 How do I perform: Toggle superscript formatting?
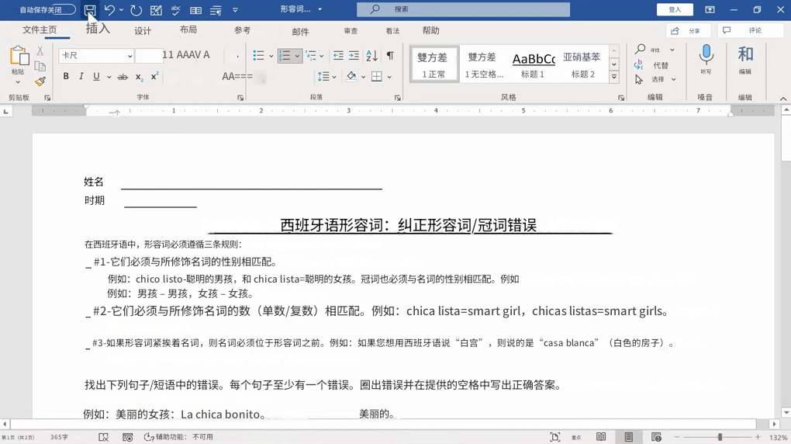coord(154,76)
